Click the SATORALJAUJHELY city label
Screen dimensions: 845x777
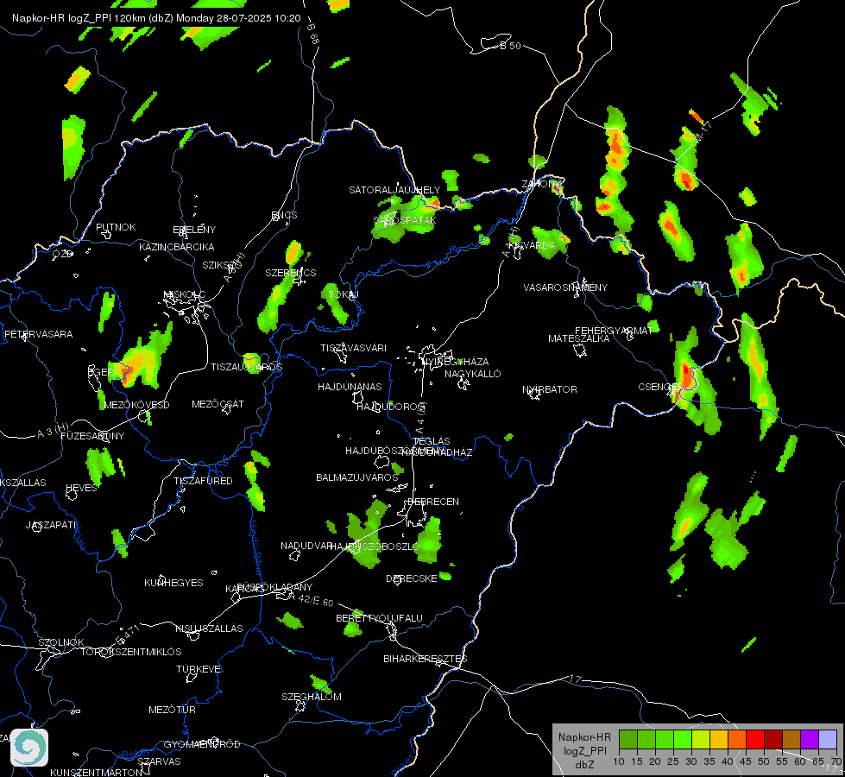click(394, 190)
